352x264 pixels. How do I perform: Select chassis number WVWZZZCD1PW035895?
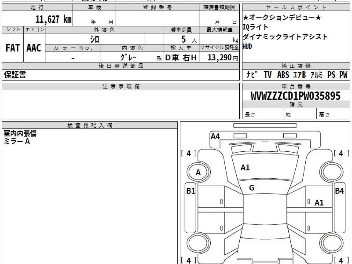coord(296,96)
